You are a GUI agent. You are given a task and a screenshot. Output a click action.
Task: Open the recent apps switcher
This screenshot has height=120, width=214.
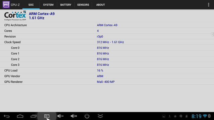point(33,116)
